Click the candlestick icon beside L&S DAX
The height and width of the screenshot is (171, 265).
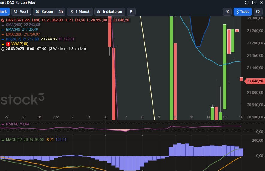[3, 20]
